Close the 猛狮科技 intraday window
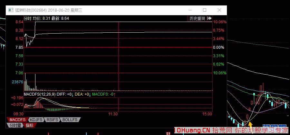290x135 pixels. [x=219, y=10]
